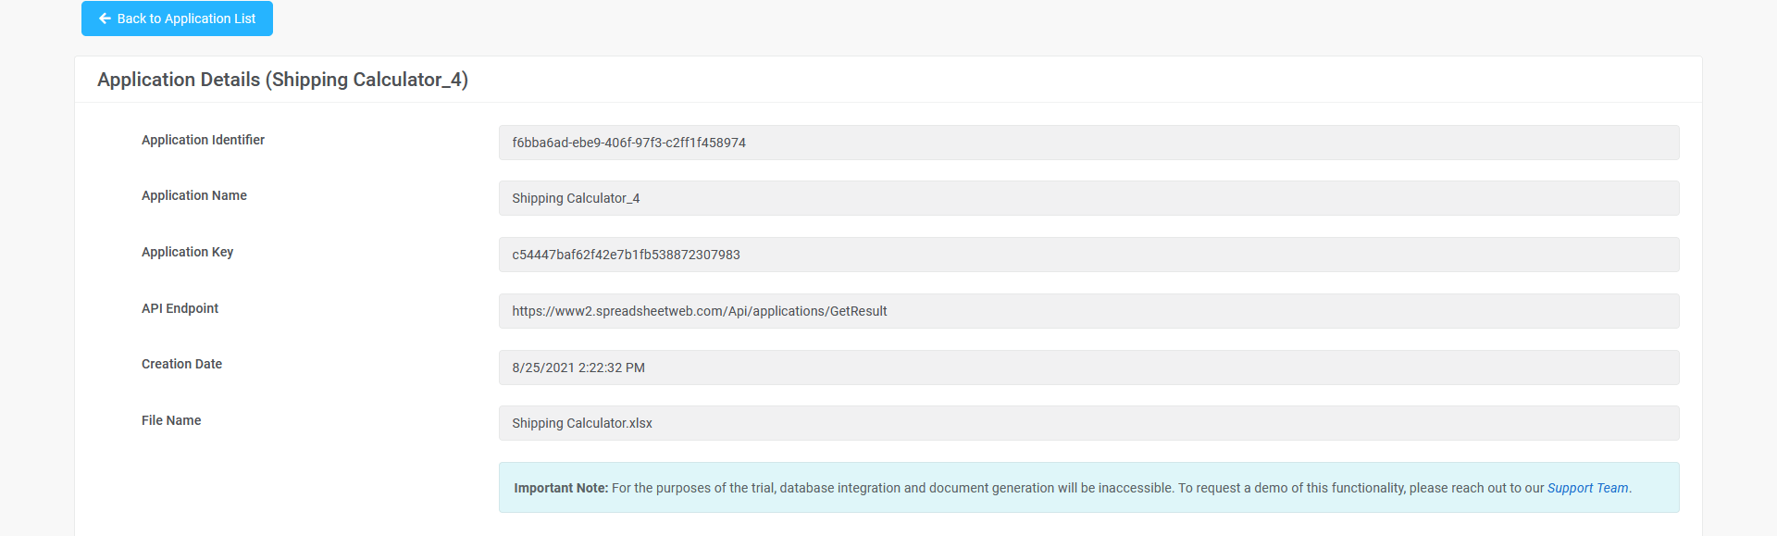The width and height of the screenshot is (1777, 536).
Task: Click the Creation Date label
Action: (181, 364)
